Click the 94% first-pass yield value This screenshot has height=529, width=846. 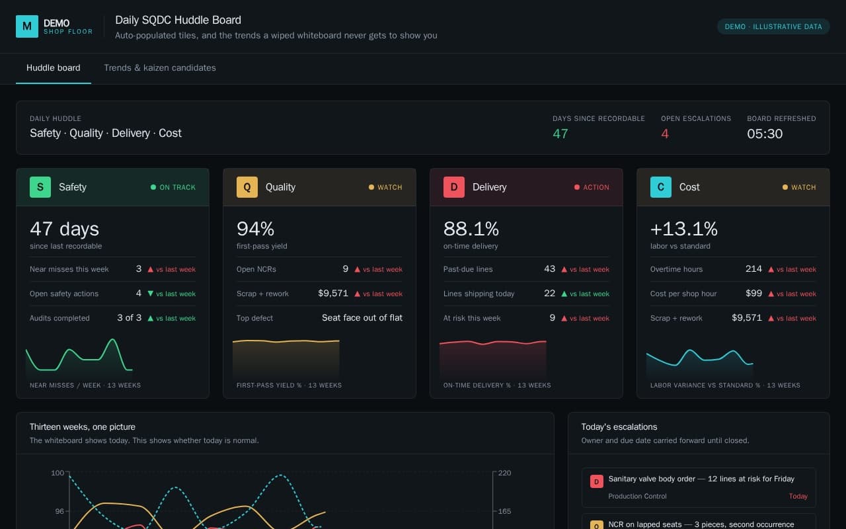tap(255, 229)
